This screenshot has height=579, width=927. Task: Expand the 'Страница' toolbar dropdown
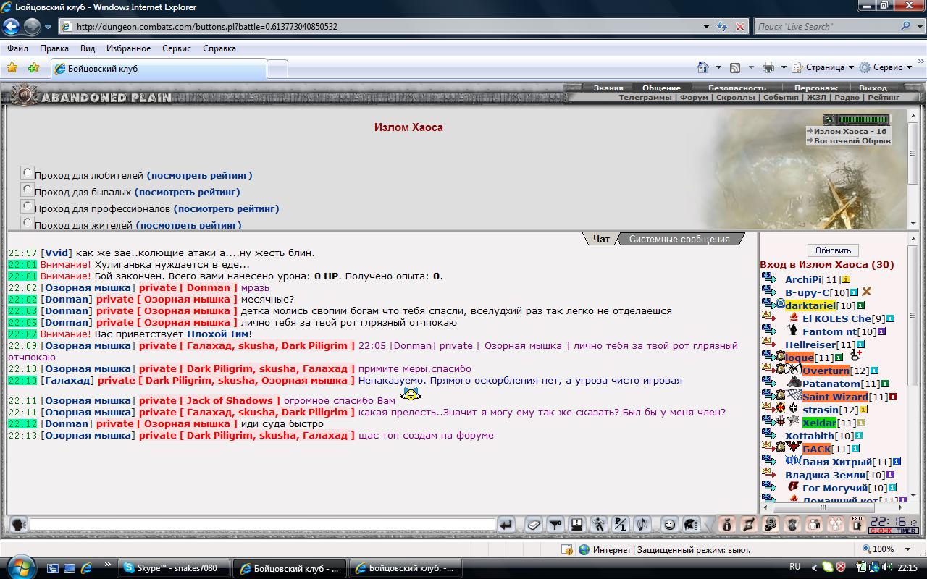click(x=851, y=67)
